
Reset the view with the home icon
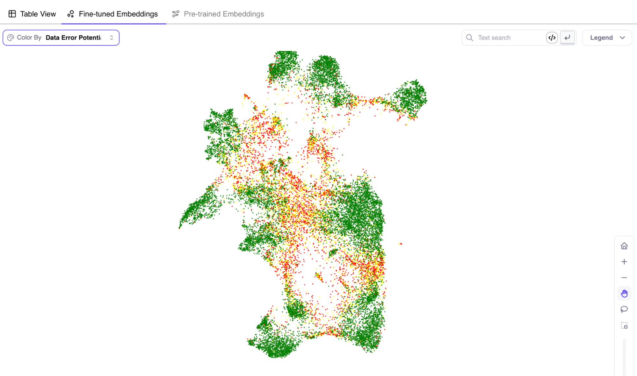click(624, 246)
